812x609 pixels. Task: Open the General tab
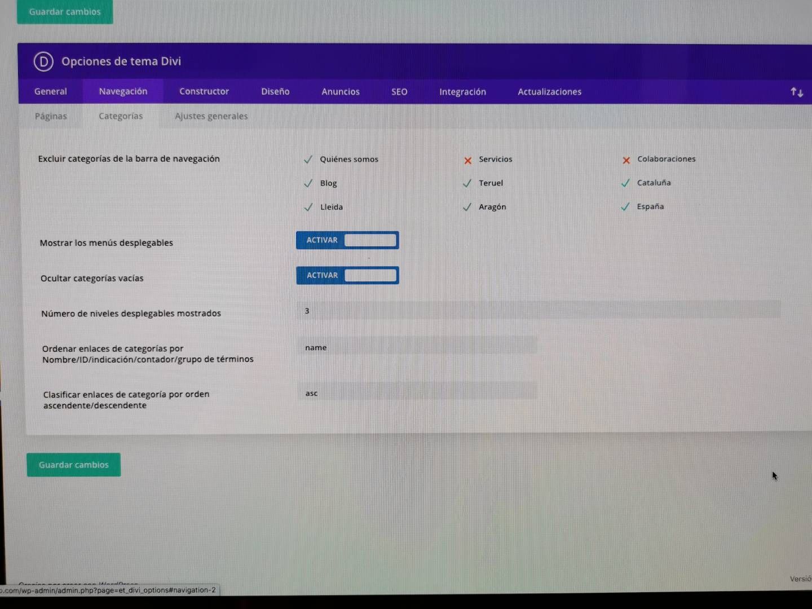tap(51, 91)
